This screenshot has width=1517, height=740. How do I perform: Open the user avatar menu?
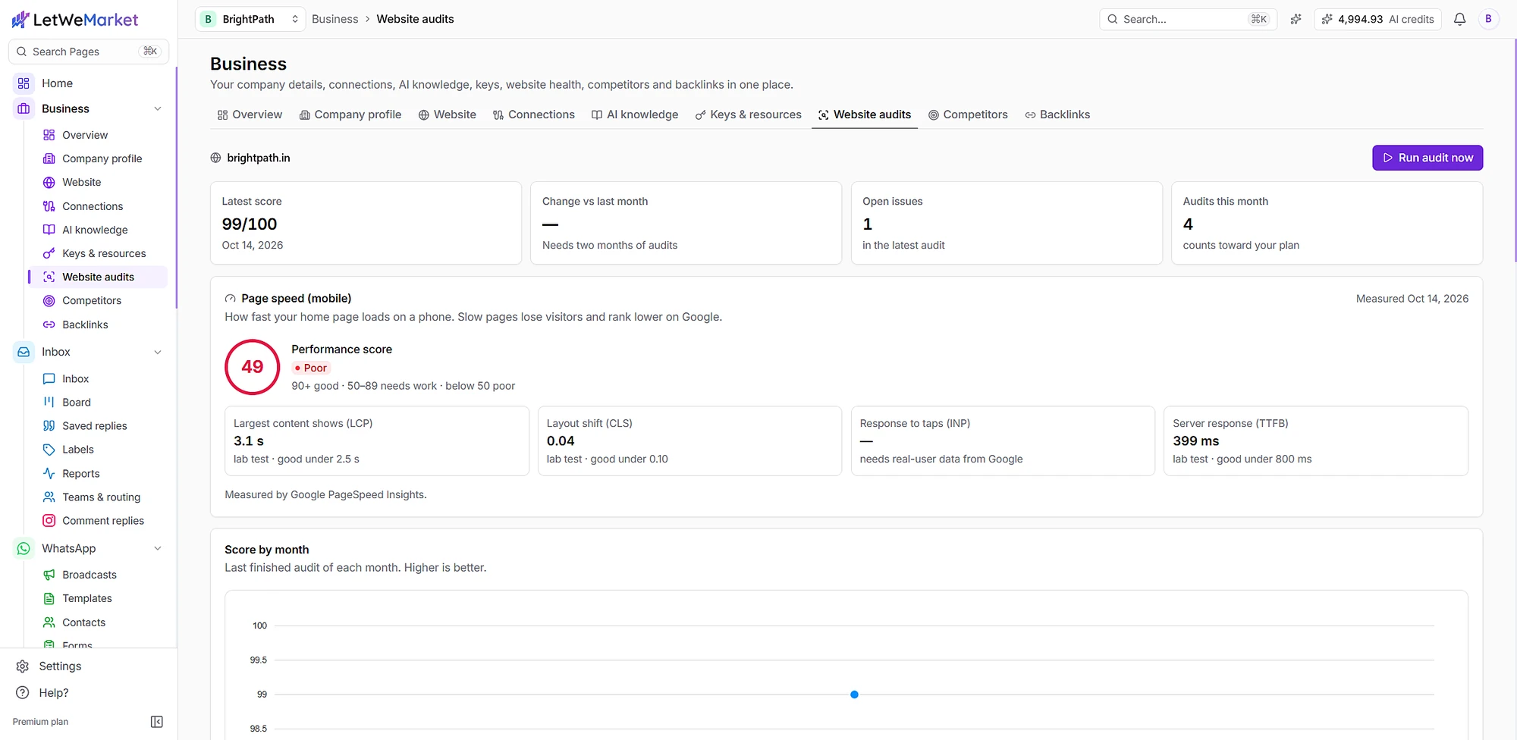pyautogui.click(x=1488, y=19)
